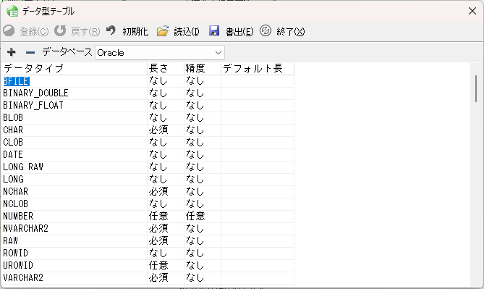Click the 長さ cell for BLOB row
Screen dimensions: 484x289
[x=166, y=118]
